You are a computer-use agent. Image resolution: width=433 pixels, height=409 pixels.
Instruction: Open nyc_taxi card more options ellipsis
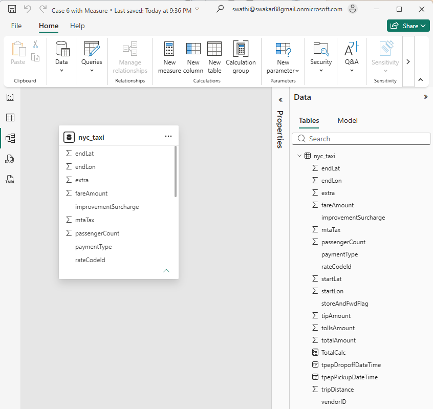(x=168, y=136)
